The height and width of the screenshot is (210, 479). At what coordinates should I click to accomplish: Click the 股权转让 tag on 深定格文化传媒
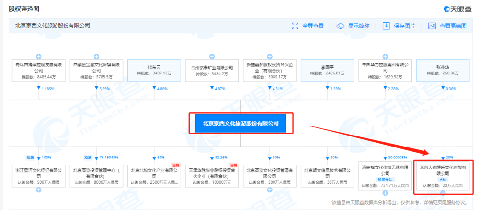pos(385,179)
